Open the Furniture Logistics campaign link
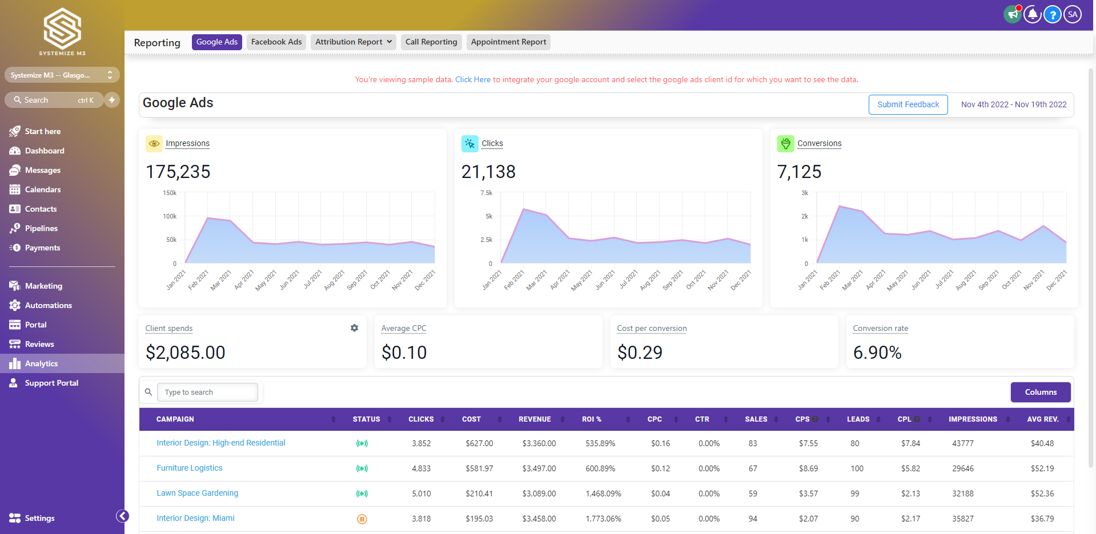 pyautogui.click(x=190, y=468)
